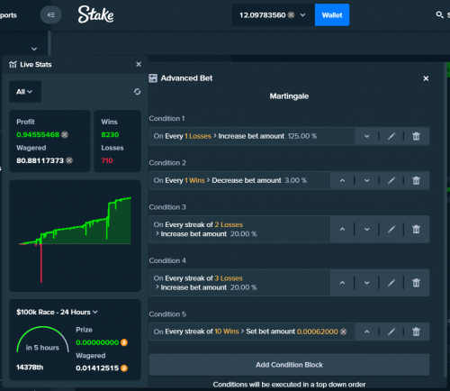
Task: Move Condition 5 up
Action: tap(366, 332)
